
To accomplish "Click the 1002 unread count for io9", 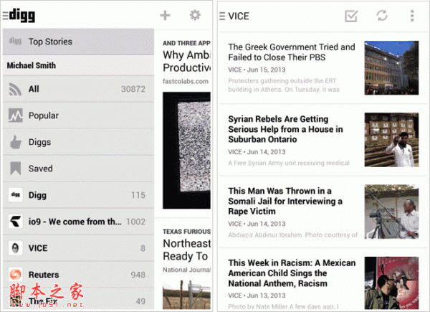I will tap(135, 222).
